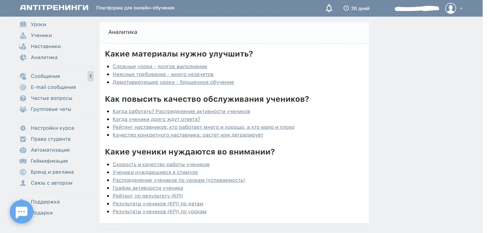This screenshot has width=488, height=233.
Task: Open link Когда ученики долго ждут ответа?
Action: pos(156,119)
